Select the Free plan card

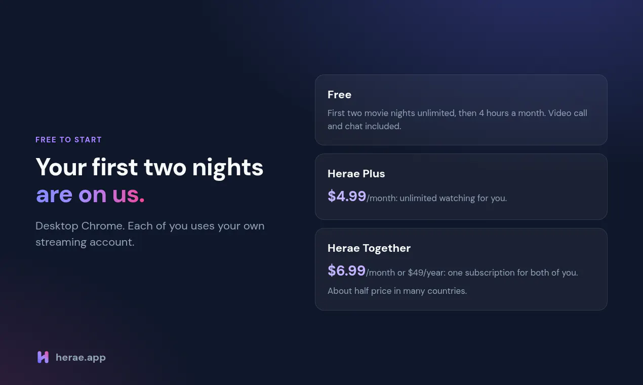(461, 110)
